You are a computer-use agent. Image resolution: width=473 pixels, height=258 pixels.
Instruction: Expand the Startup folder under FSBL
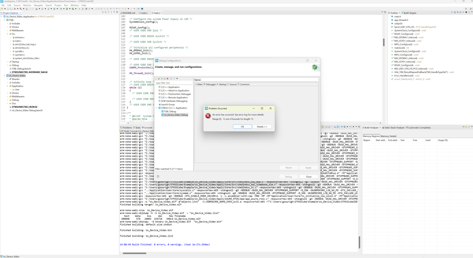pyautogui.click(x=8, y=62)
